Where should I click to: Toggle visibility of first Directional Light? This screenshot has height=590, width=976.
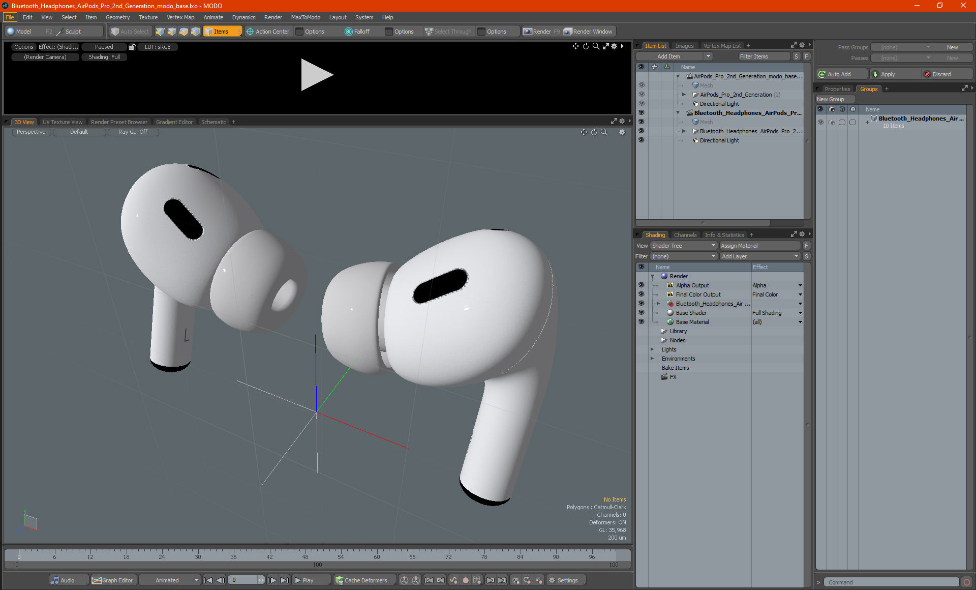click(x=641, y=104)
